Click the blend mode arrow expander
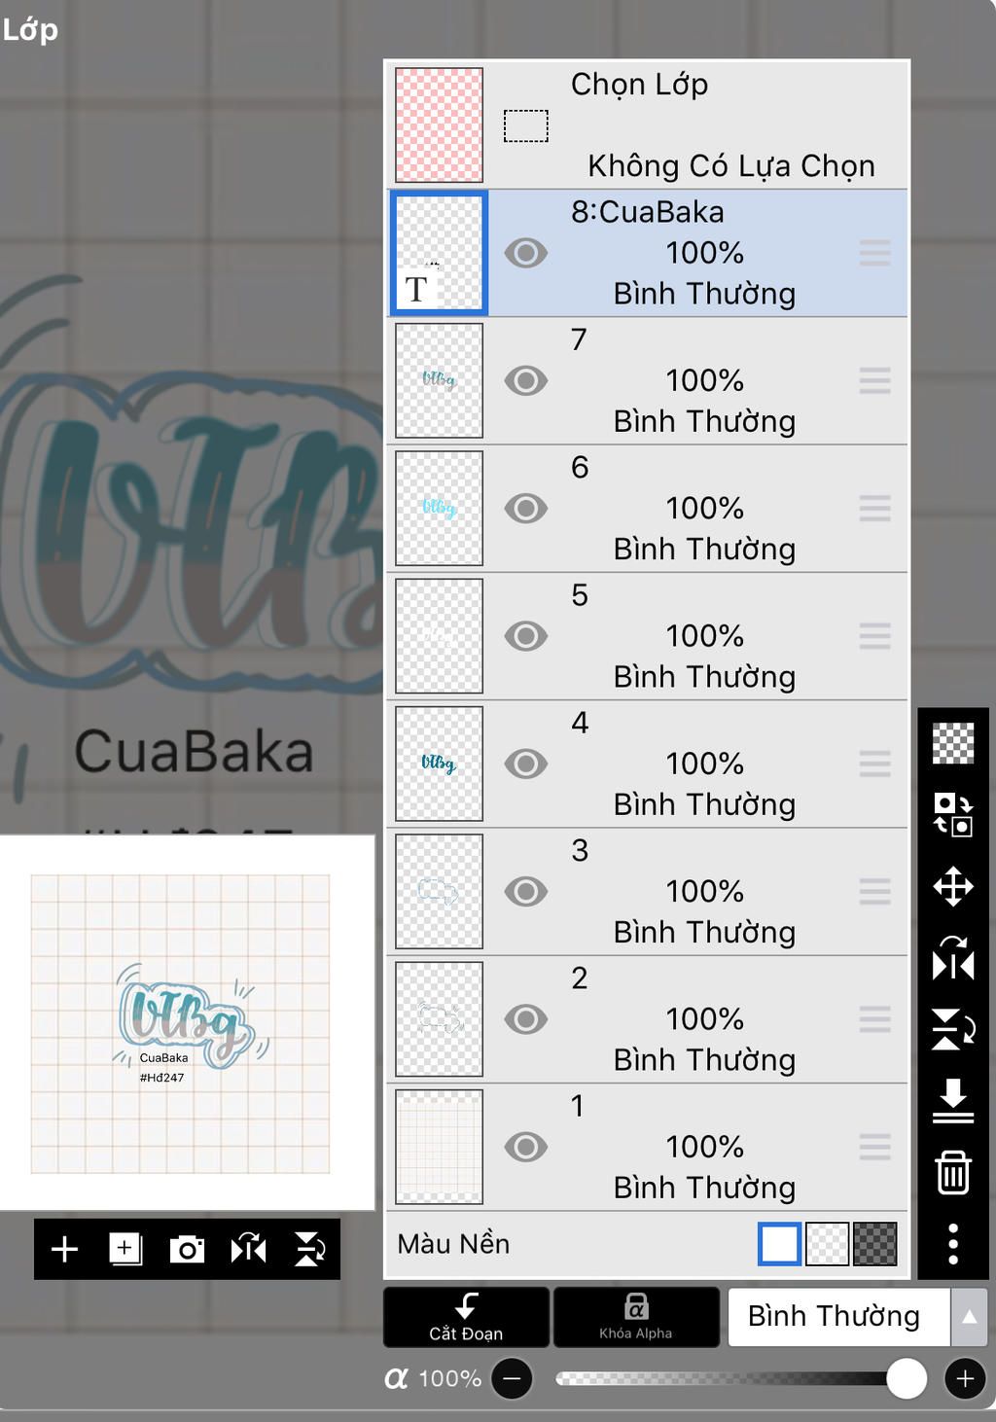 [969, 1317]
